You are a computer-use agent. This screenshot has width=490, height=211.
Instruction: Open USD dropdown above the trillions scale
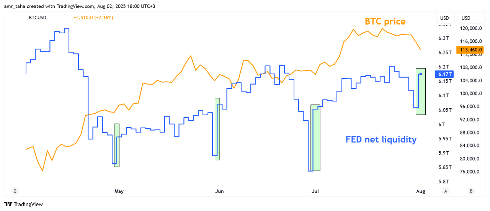[x=444, y=18]
